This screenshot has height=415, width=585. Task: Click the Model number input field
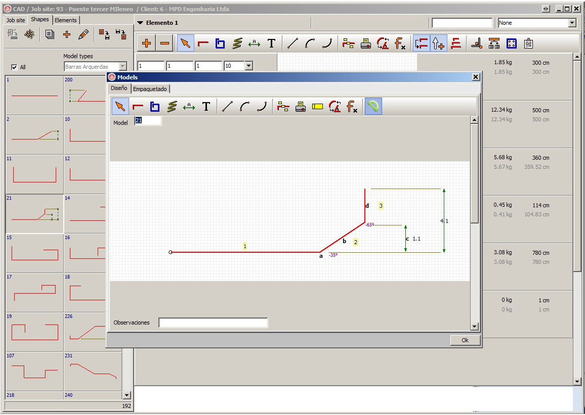pos(148,120)
